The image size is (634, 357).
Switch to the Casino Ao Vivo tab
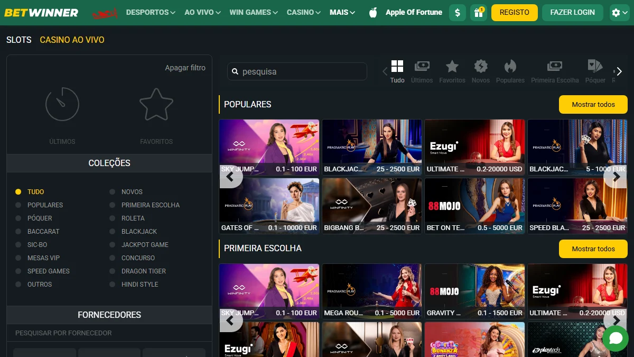tap(72, 40)
